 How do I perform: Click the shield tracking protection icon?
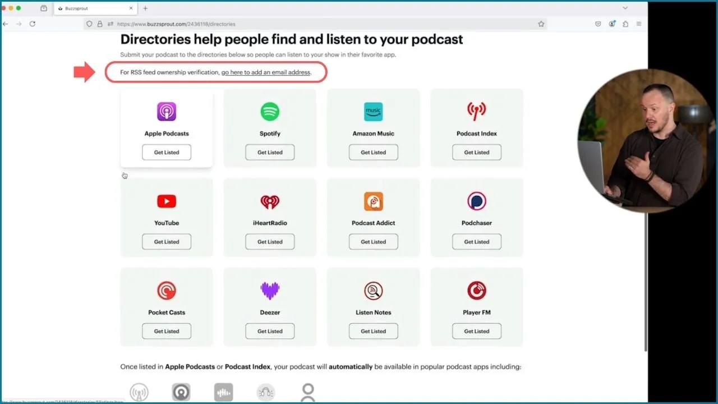pos(89,24)
